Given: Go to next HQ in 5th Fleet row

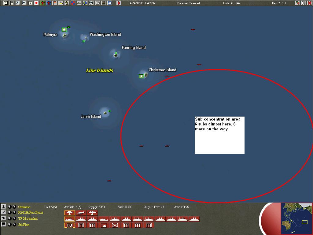Looking at the screenshot, I should coord(14,224).
